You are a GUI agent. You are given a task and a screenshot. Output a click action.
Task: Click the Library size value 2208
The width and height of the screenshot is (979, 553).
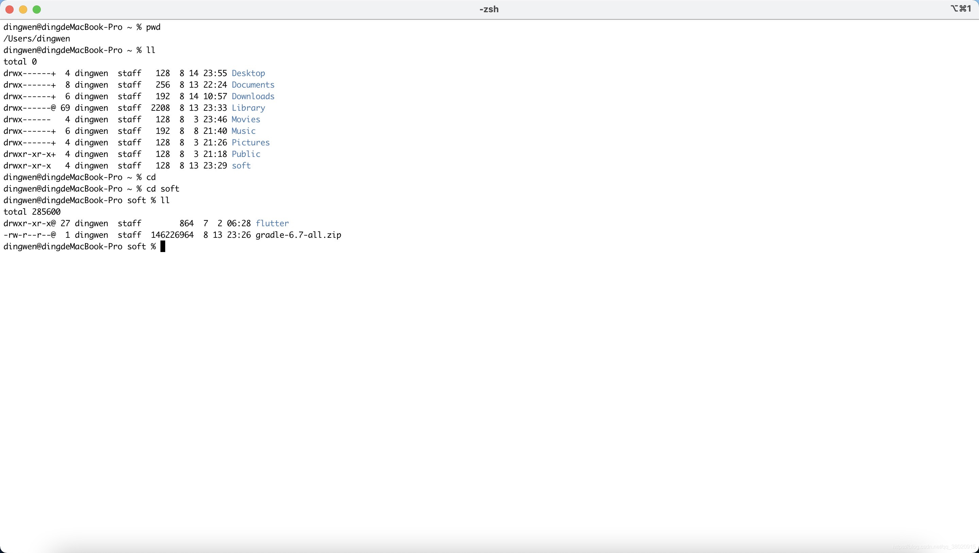click(x=160, y=108)
